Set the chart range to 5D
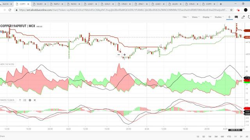This screenshot has height=140, width=250. coord(204,136)
